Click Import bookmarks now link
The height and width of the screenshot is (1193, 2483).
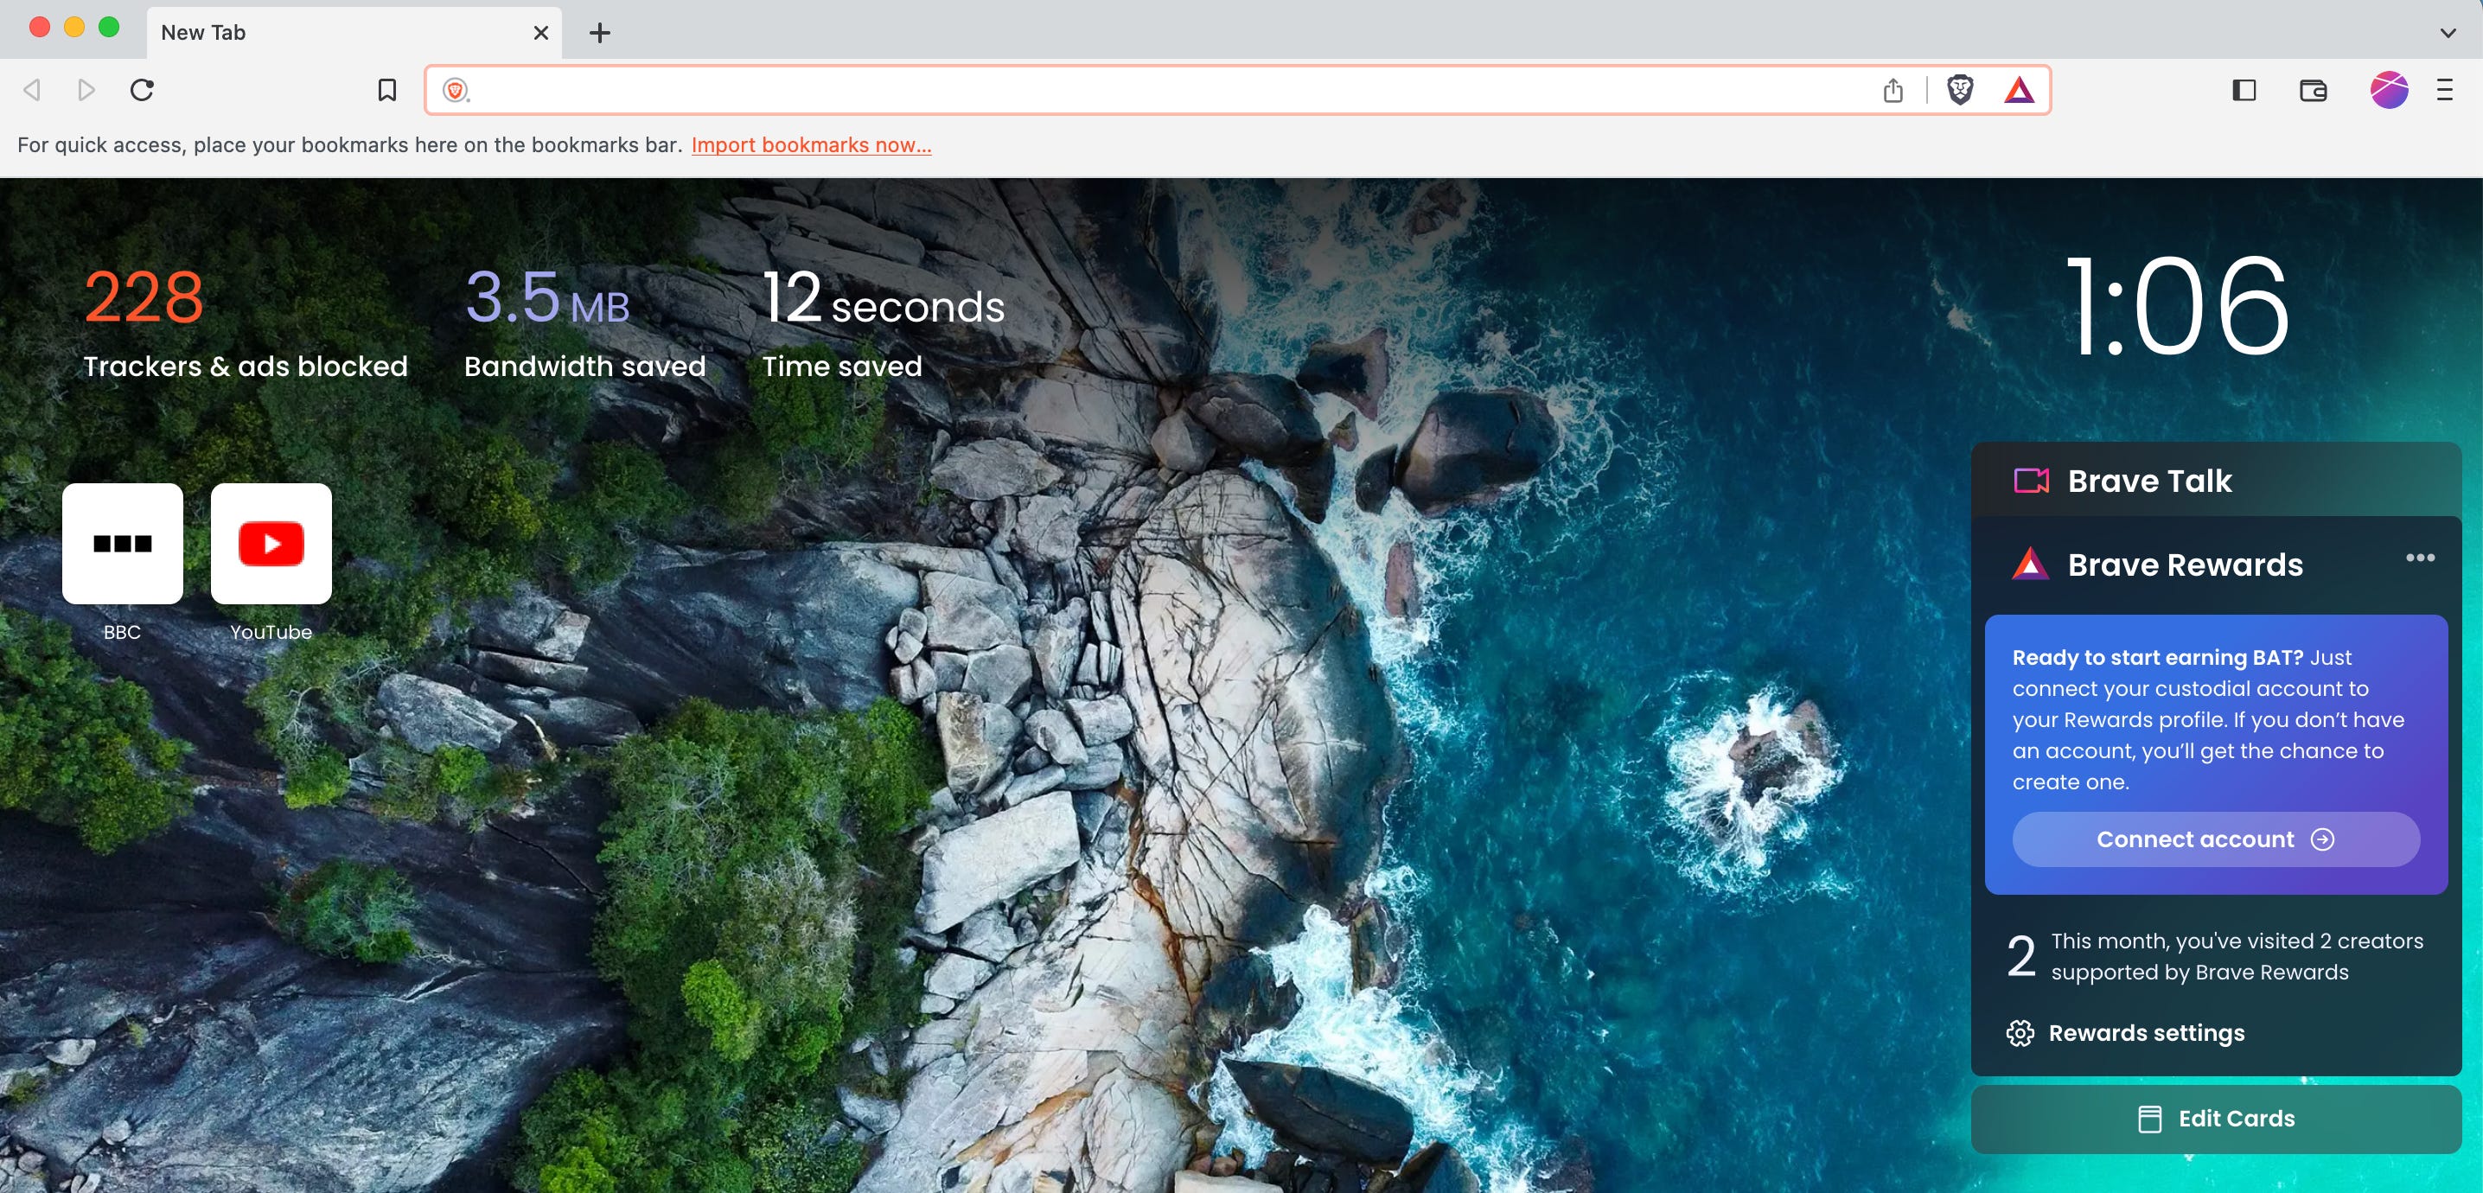811,144
